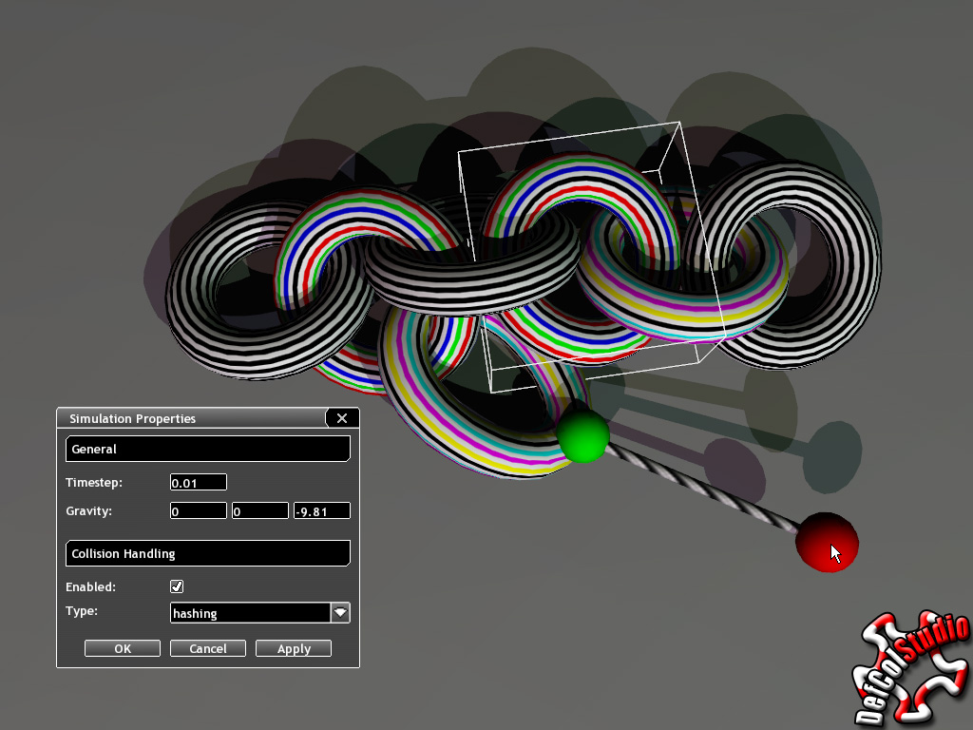Open the collision Type dropdown arrow

tap(340, 612)
